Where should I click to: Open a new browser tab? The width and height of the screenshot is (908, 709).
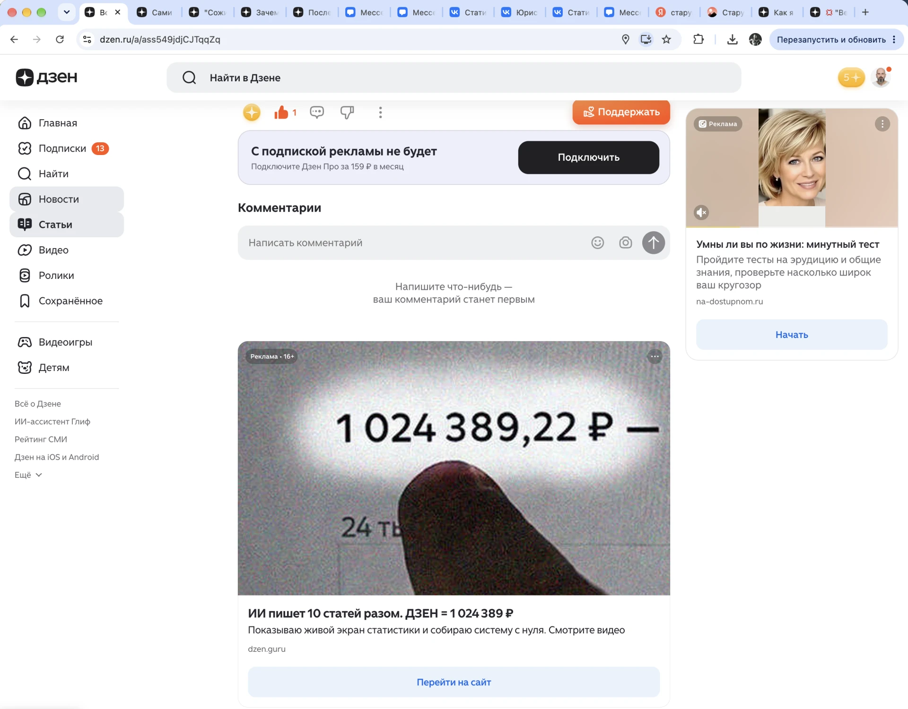pyautogui.click(x=865, y=12)
